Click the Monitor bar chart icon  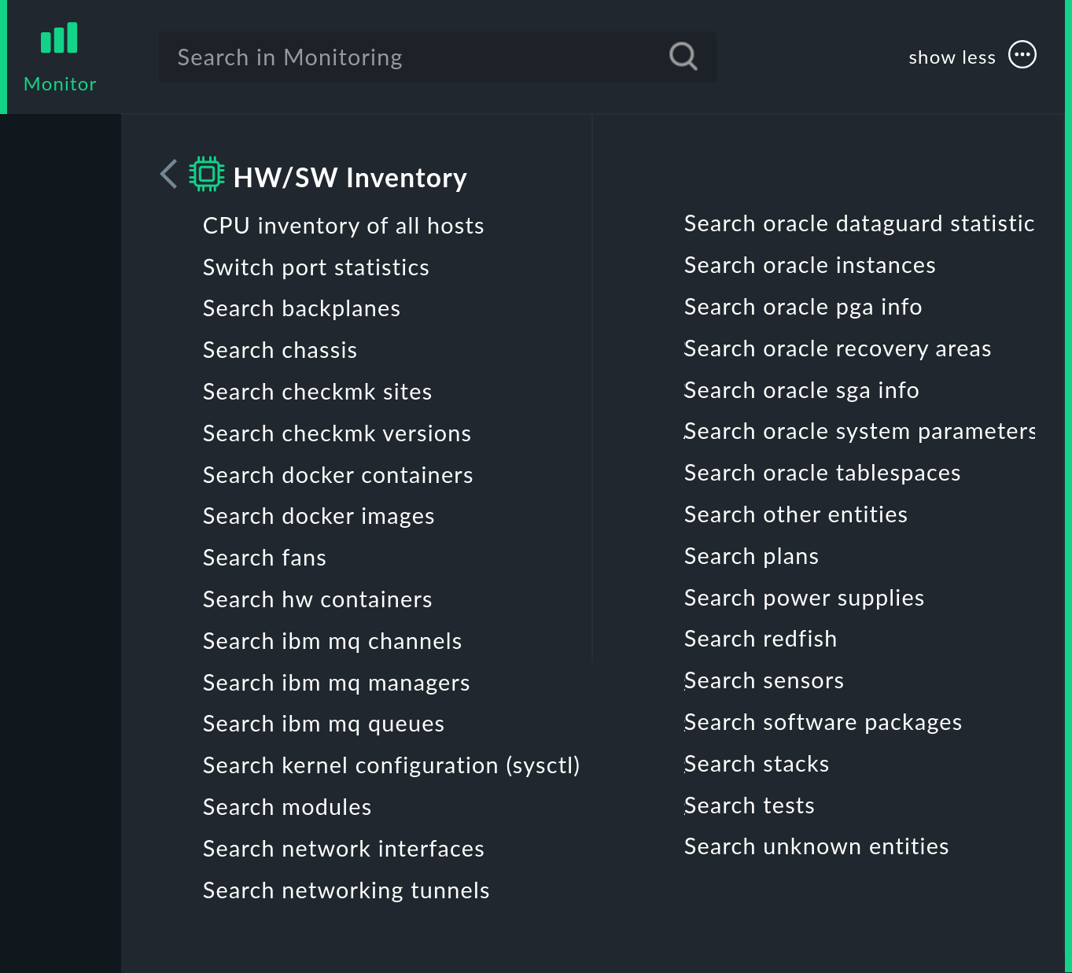(x=59, y=37)
